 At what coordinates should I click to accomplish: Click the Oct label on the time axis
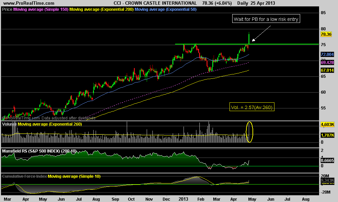(131, 199)
